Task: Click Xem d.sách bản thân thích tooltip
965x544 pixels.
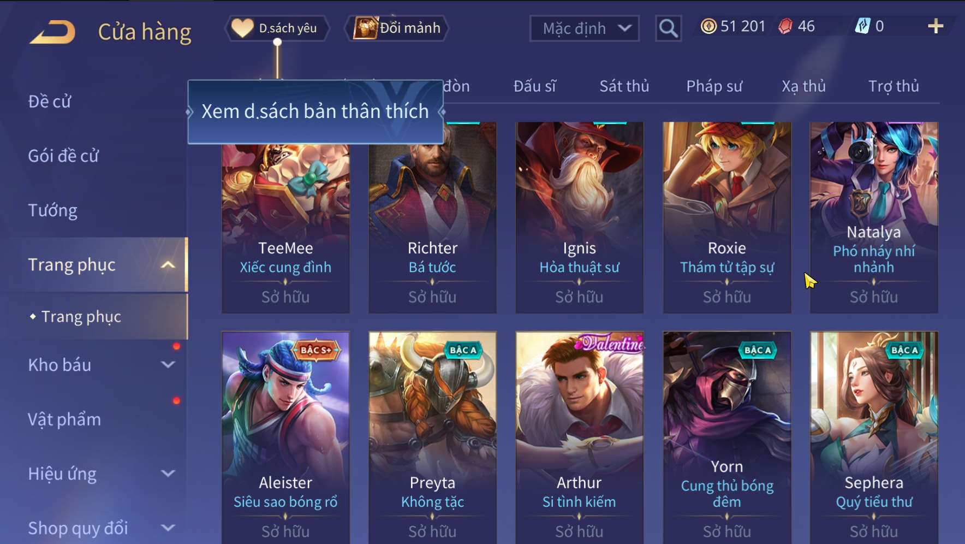Action: pos(315,111)
